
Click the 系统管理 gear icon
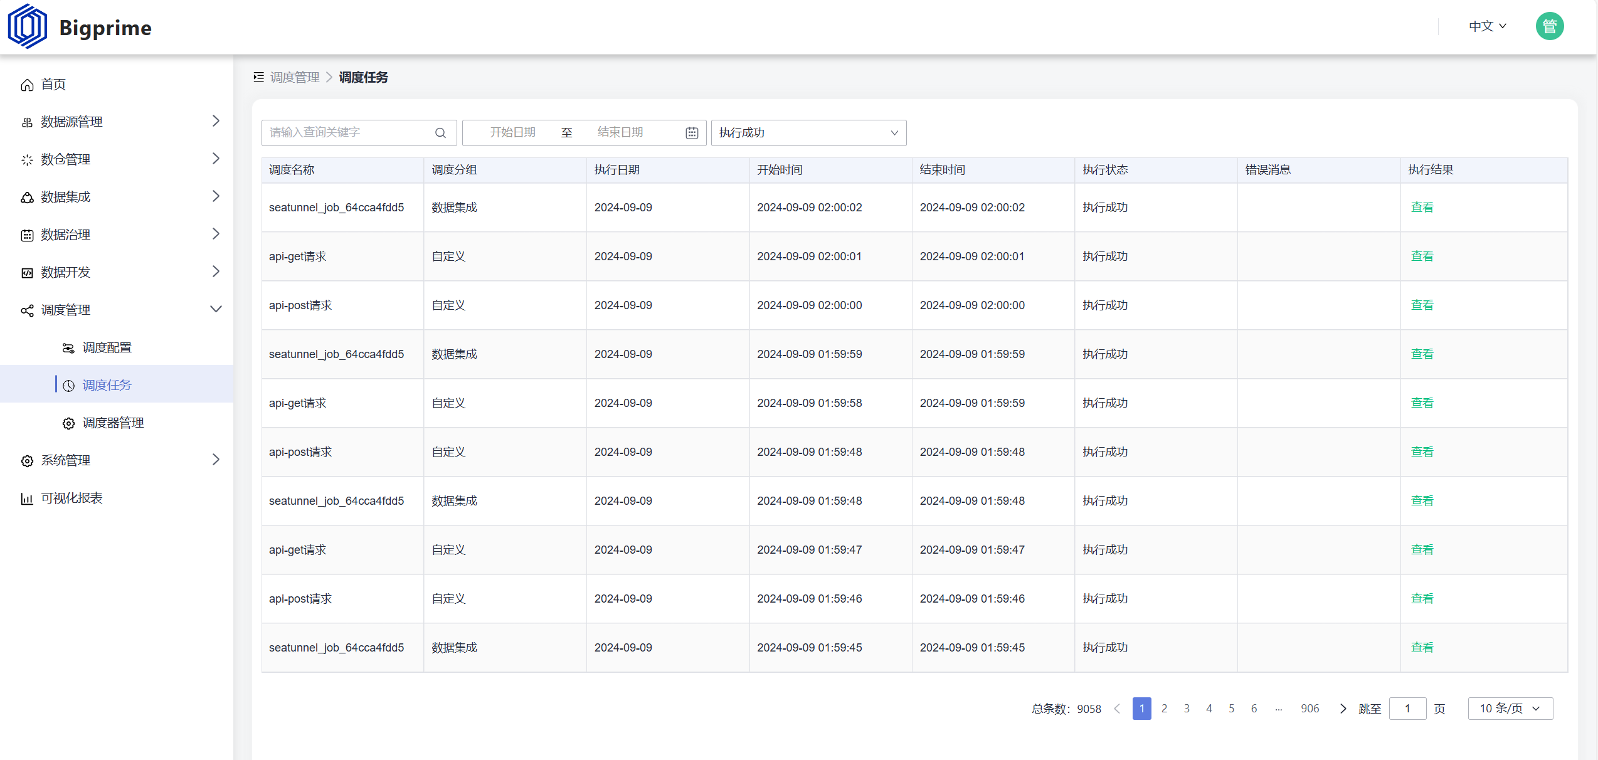[27, 461]
